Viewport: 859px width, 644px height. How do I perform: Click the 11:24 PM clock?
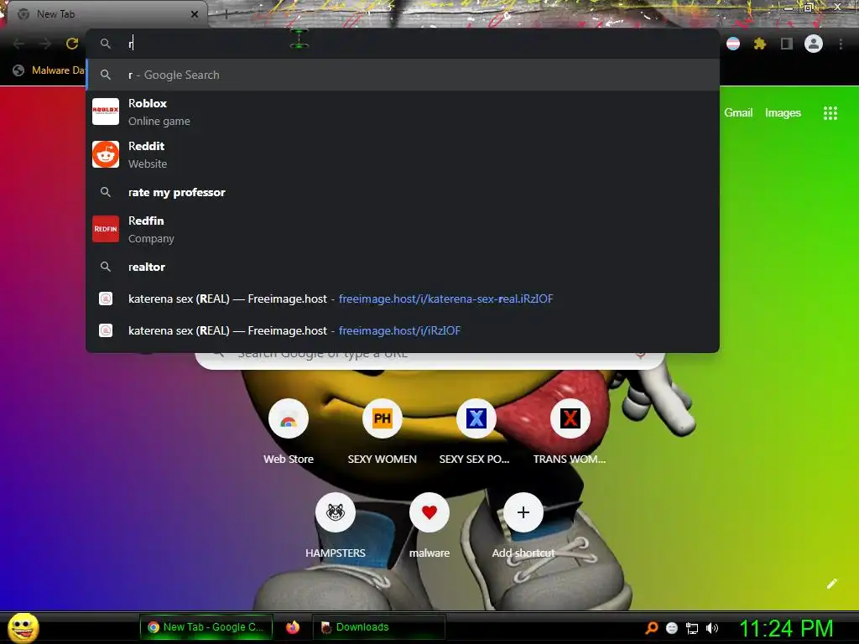point(786,628)
